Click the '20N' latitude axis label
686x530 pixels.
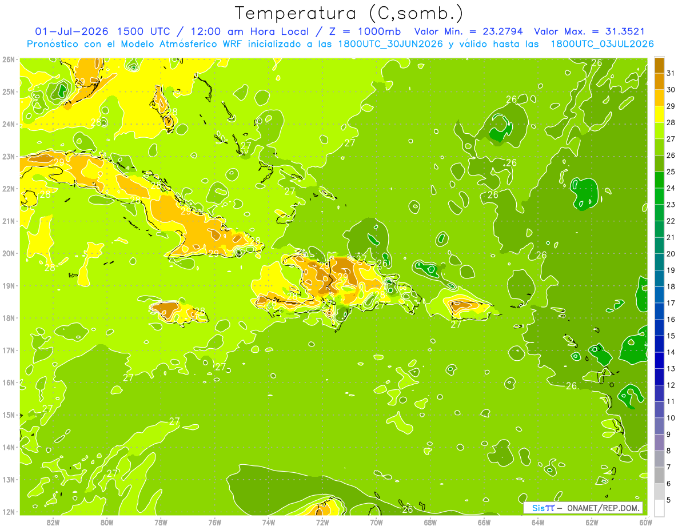click(8, 253)
